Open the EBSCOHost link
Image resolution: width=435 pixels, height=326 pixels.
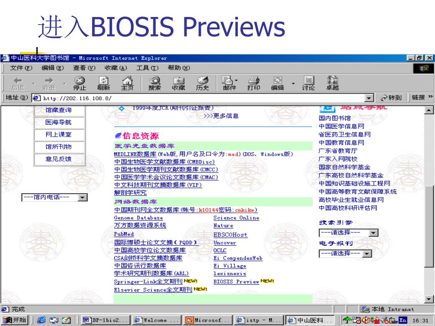(230, 235)
